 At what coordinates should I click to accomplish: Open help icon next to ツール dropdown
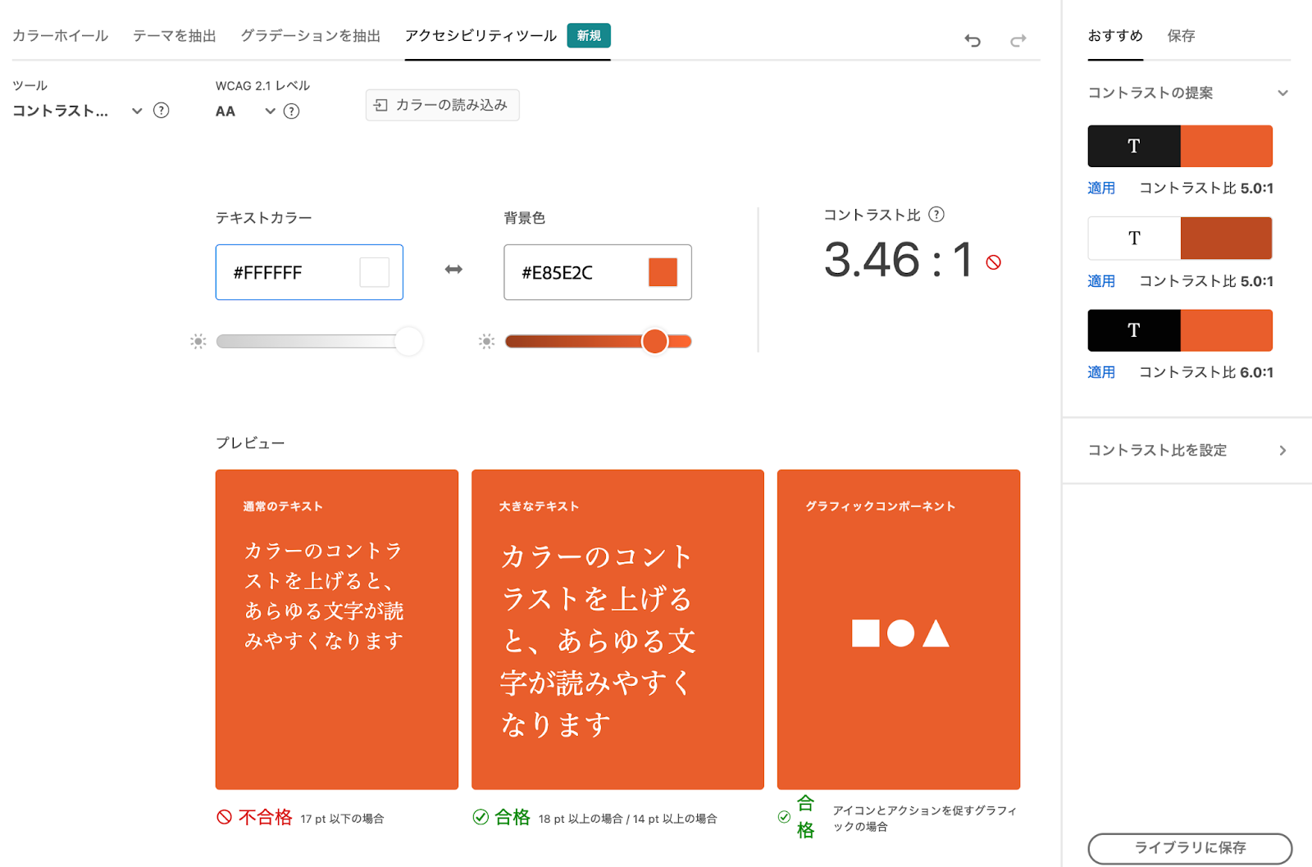tap(162, 111)
